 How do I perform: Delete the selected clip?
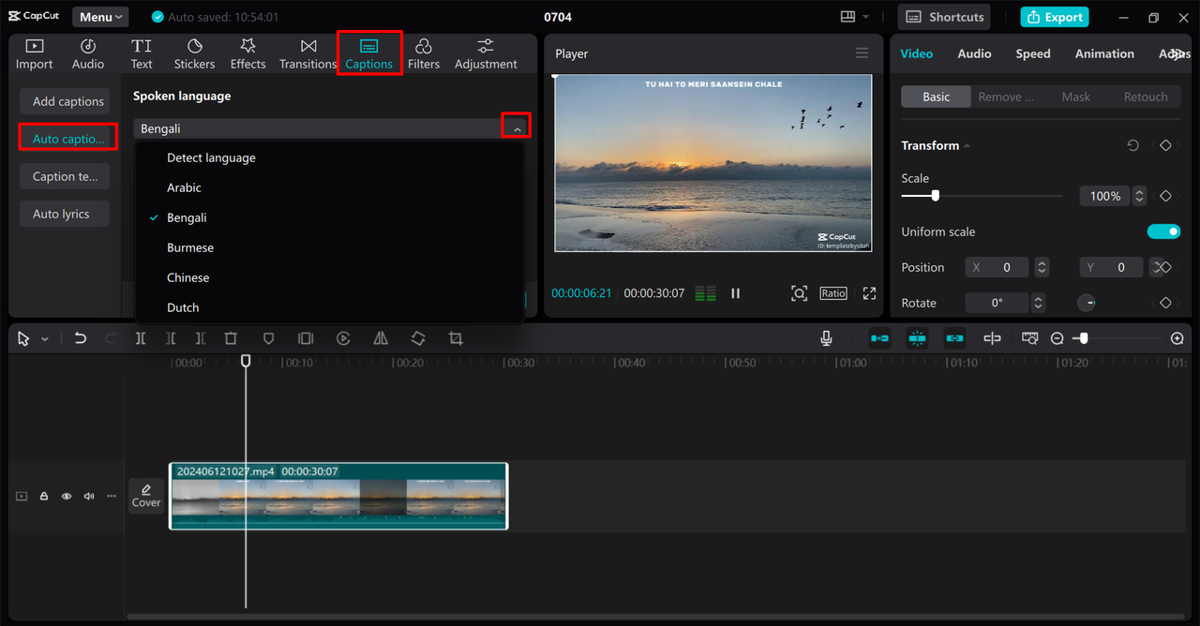[231, 338]
